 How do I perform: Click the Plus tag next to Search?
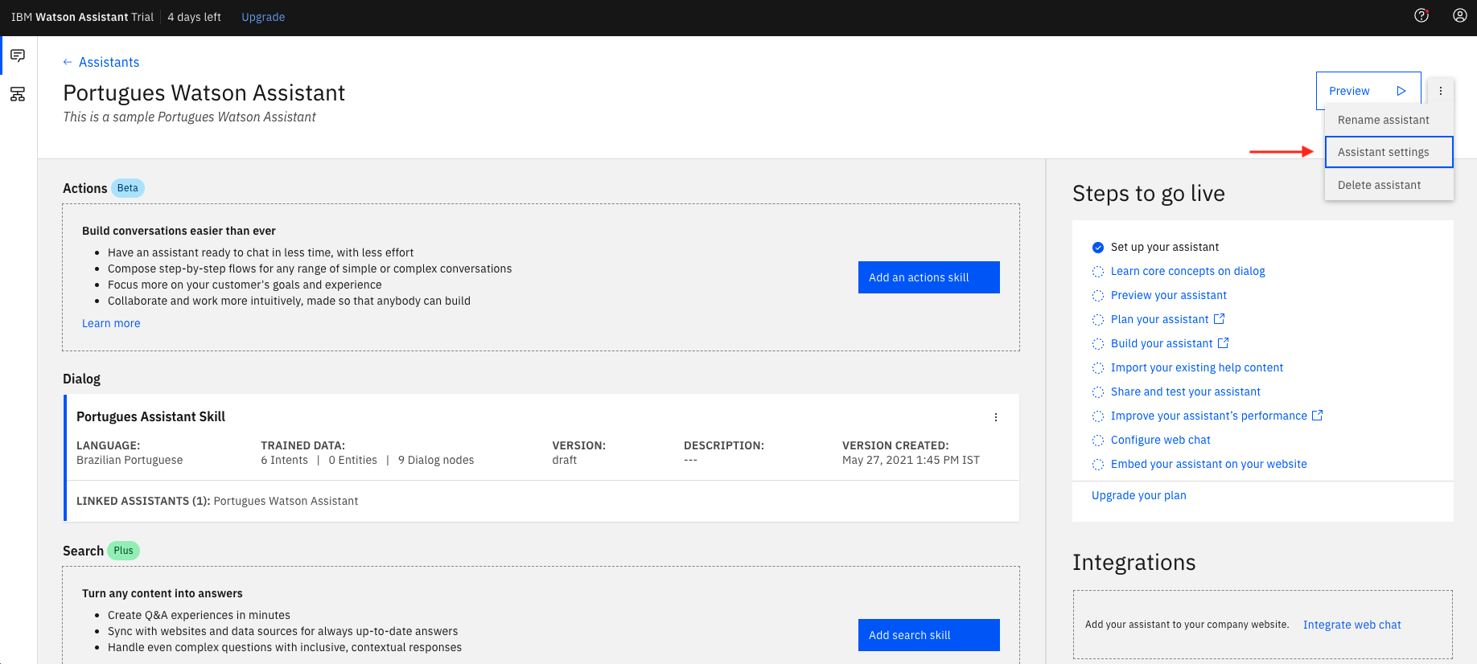tap(123, 551)
